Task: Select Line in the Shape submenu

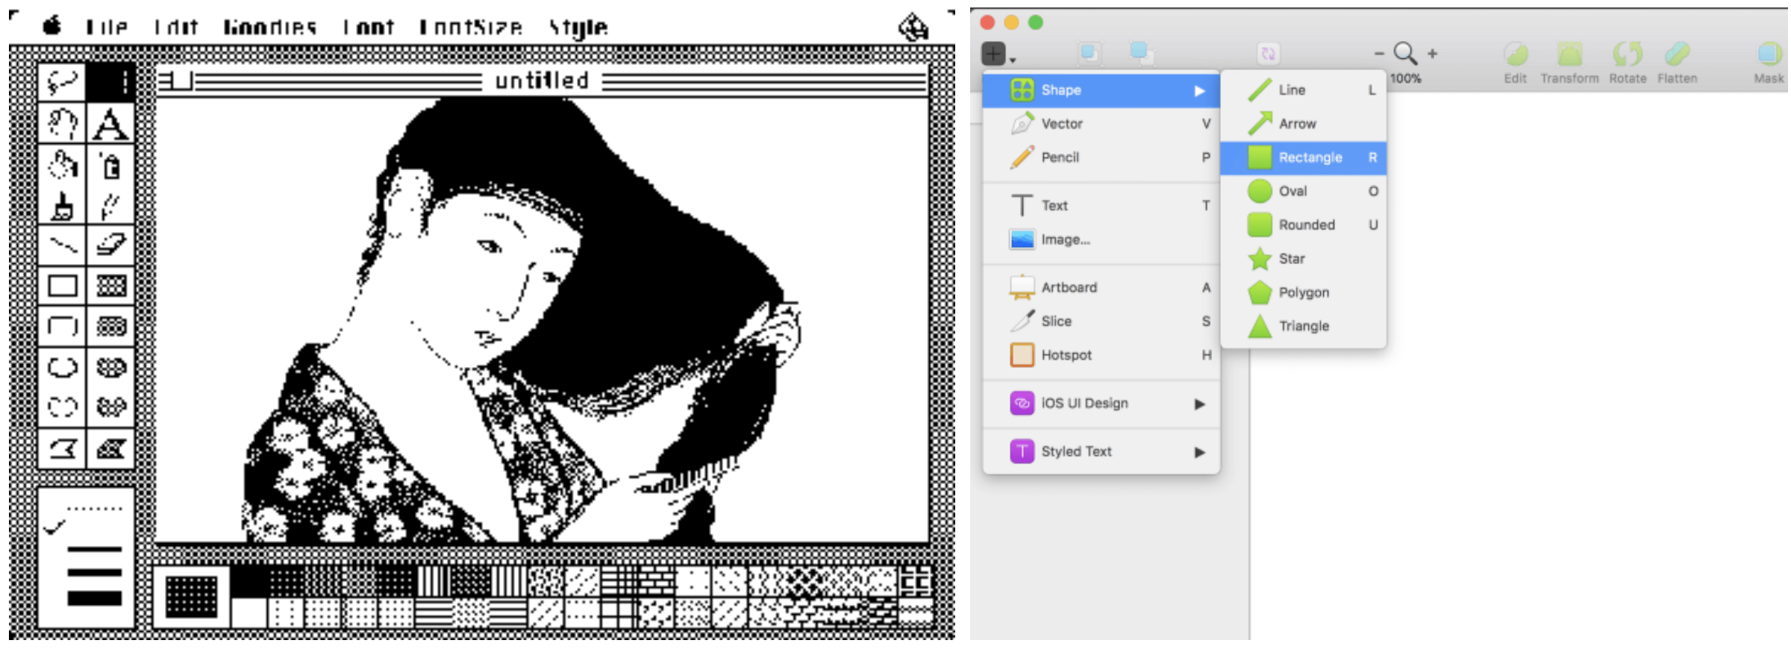Action: pyautogui.click(x=1304, y=90)
